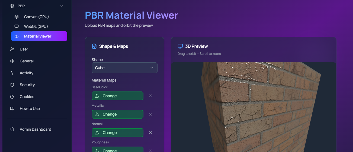Open the How to Use guide
This screenshot has height=152, width=353.
click(x=30, y=109)
